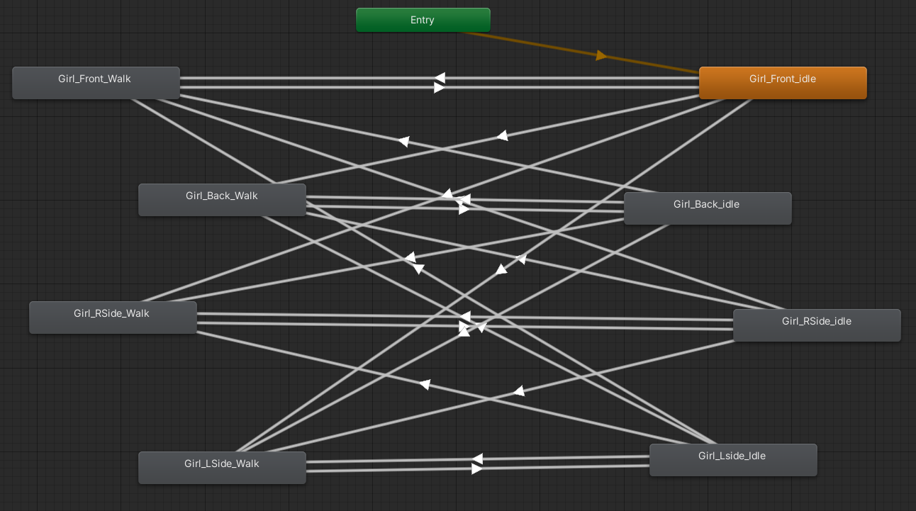Select the Girl_RSide_idle state node

coord(816,325)
